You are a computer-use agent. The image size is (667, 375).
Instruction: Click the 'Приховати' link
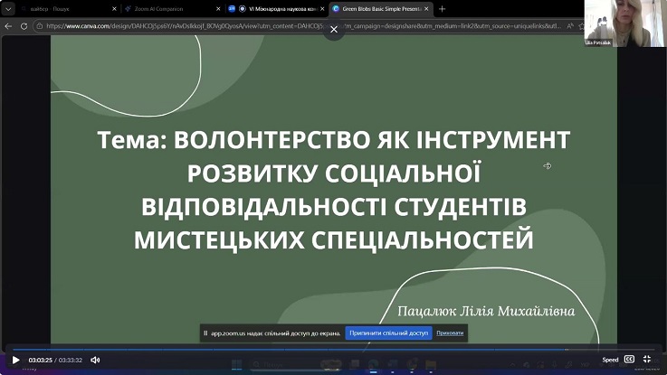coord(450,333)
